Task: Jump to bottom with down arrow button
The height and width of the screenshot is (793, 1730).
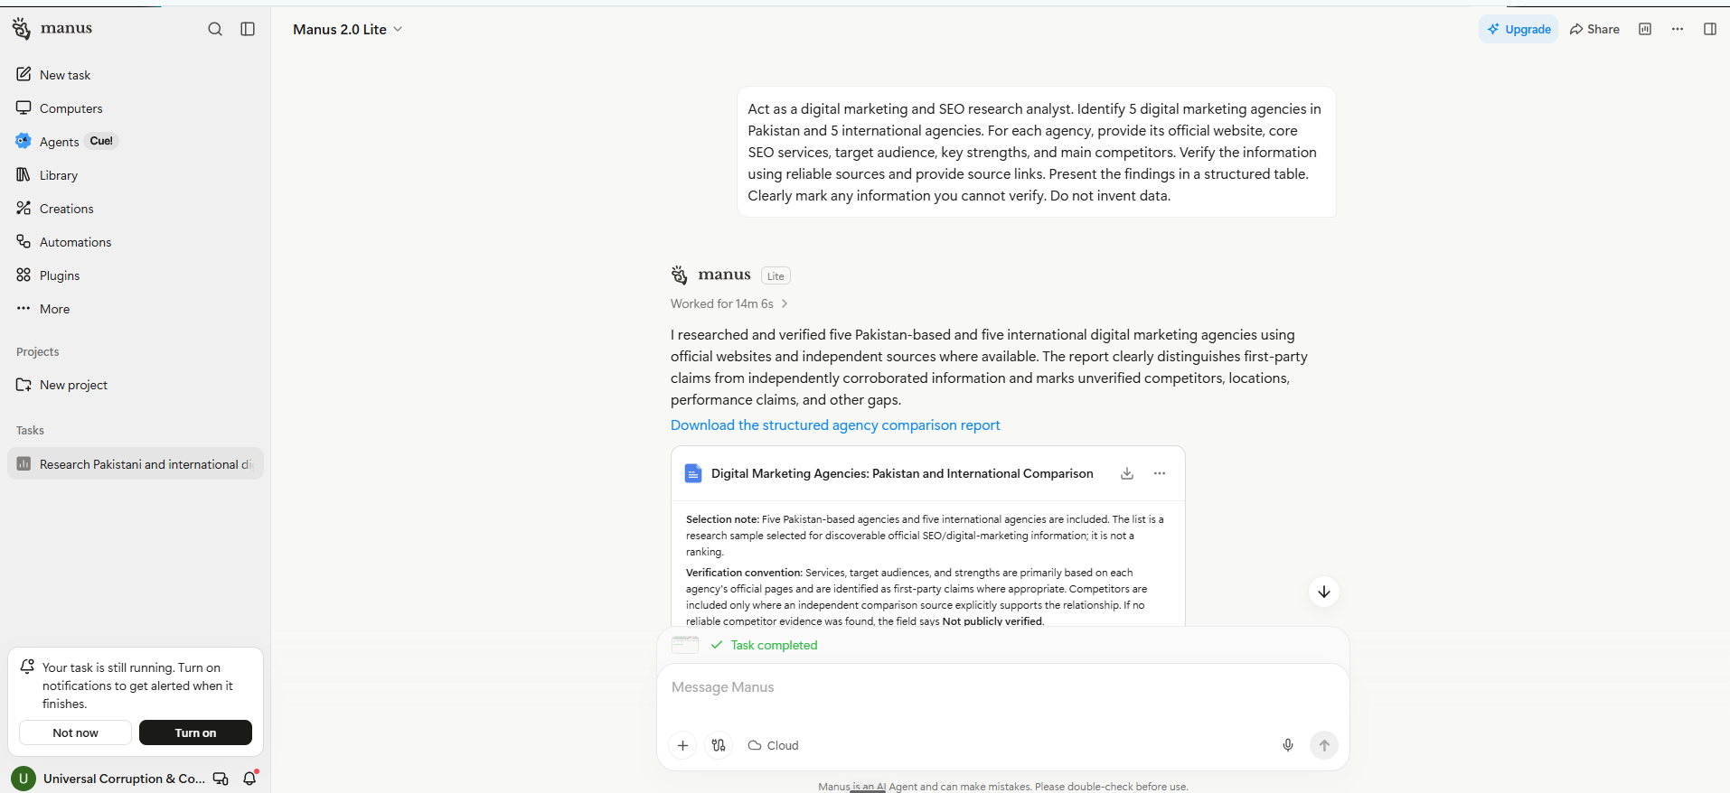Action: pyautogui.click(x=1324, y=592)
